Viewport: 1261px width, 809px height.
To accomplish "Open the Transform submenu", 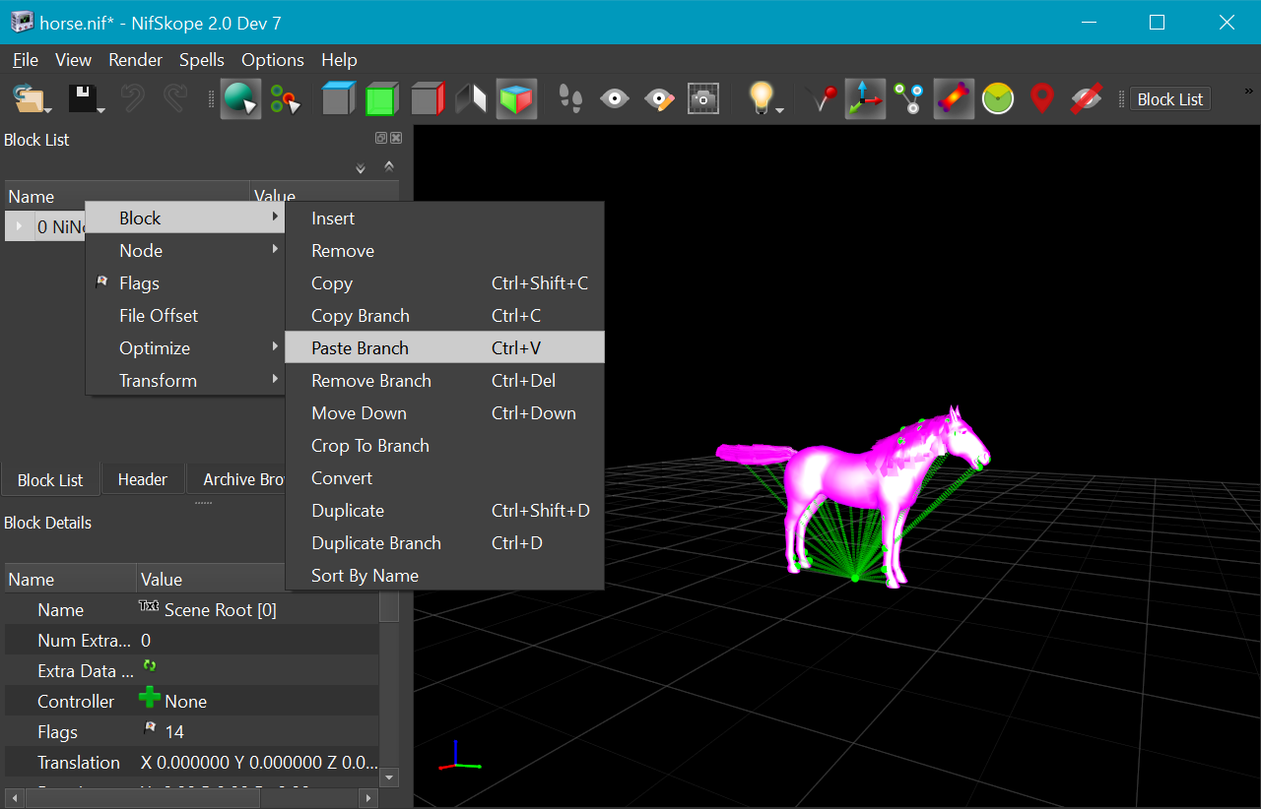I will pyautogui.click(x=185, y=381).
